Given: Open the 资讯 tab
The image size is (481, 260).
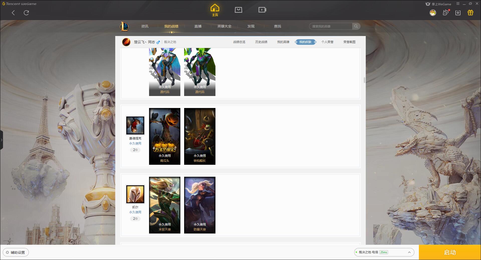Looking at the screenshot, I should 145,26.
